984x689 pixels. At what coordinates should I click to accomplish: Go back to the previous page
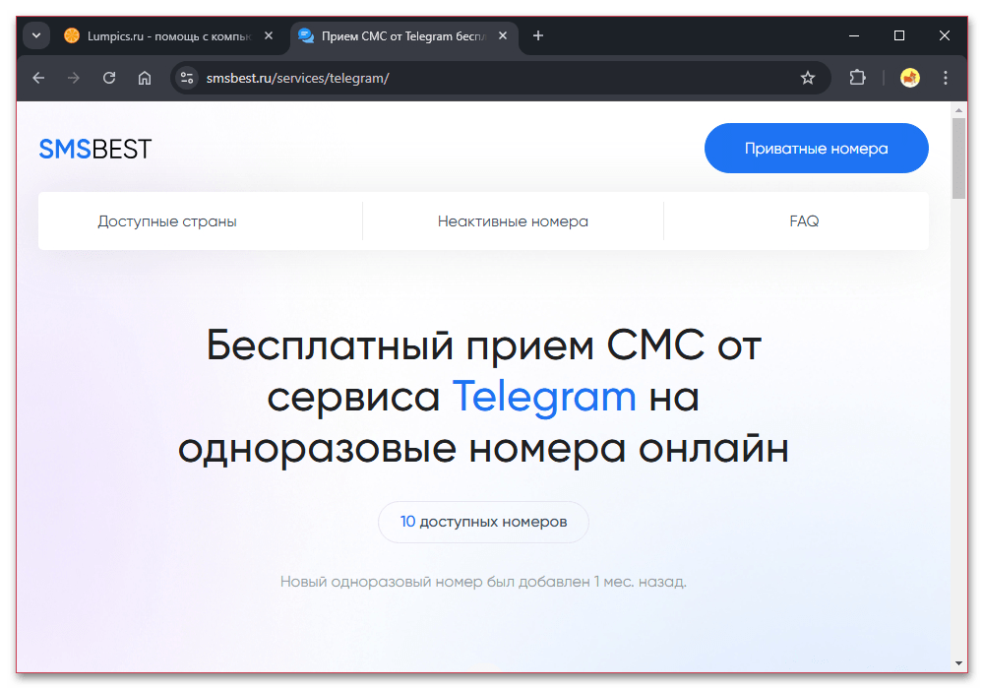39,78
